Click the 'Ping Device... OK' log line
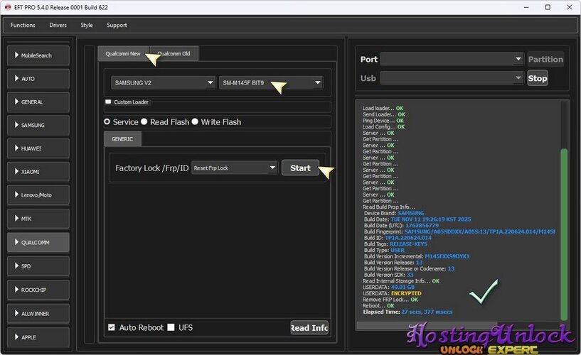 [383, 121]
